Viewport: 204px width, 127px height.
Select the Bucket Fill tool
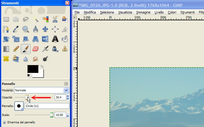65,39
